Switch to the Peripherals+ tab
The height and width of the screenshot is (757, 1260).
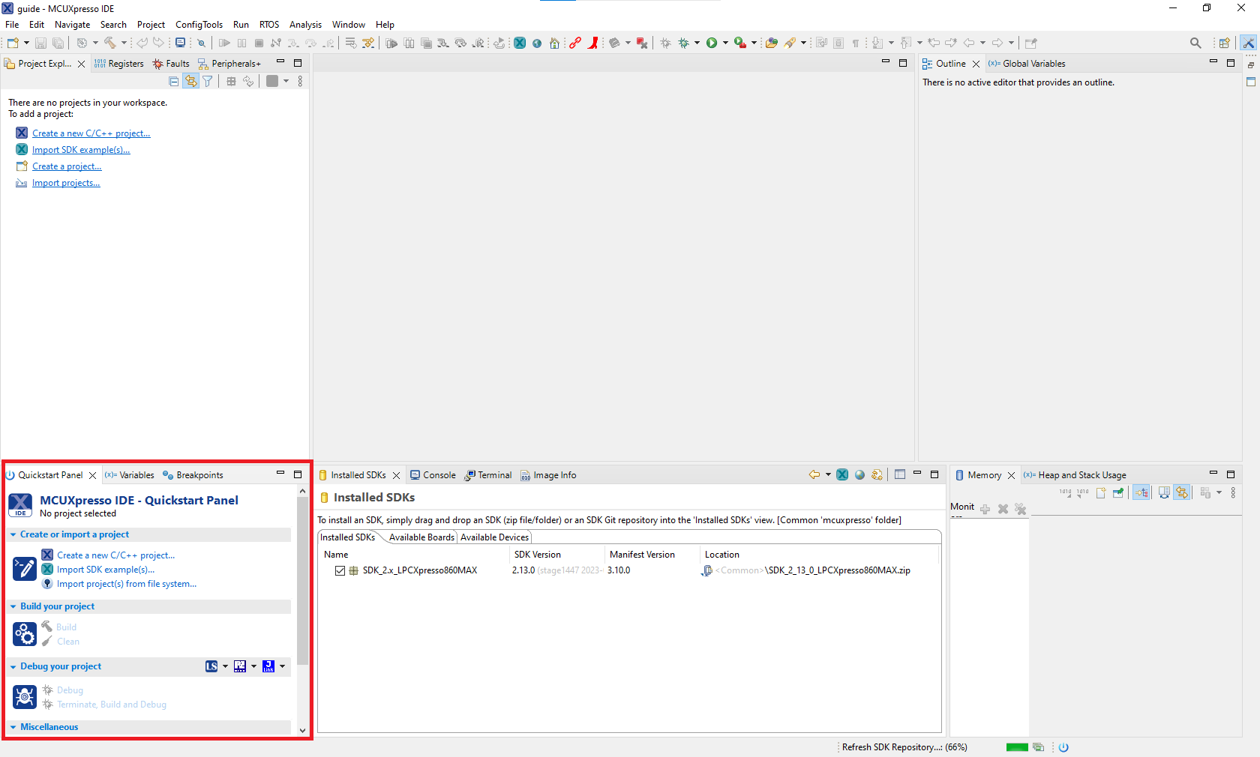[x=235, y=64]
